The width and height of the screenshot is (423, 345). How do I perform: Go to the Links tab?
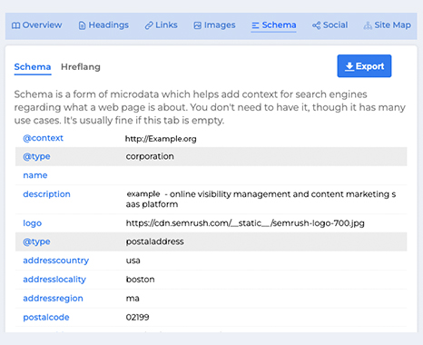pyautogui.click(x=161, y=25)
